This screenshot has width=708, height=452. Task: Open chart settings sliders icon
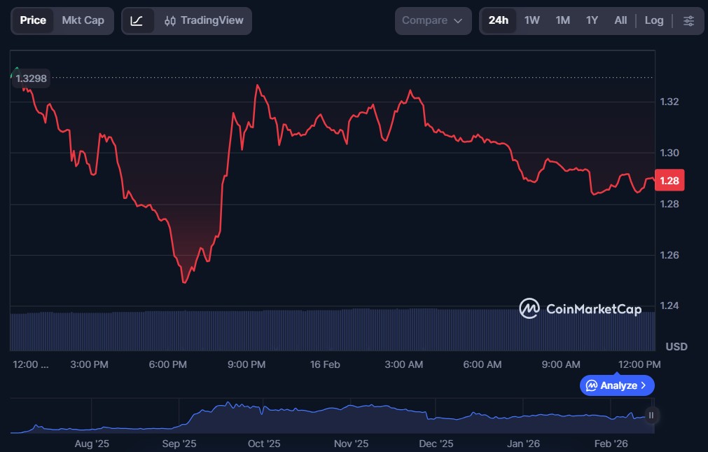click(688, 21)
